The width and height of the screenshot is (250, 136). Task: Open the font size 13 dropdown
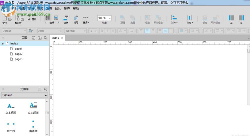pyautogui.click(x=93, y=31)
